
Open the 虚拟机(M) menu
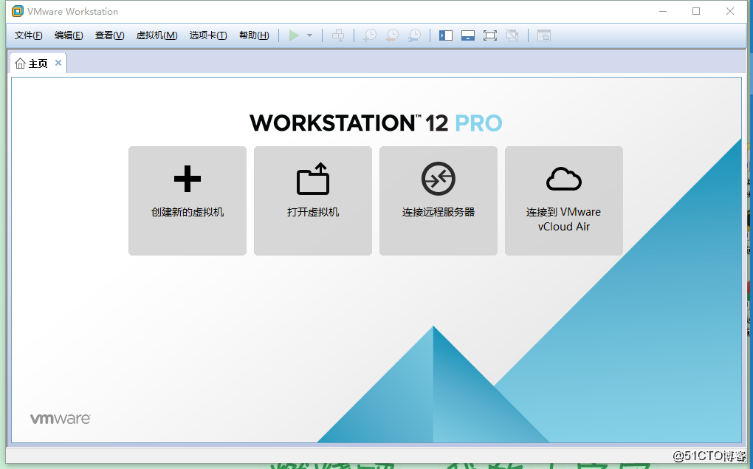pos(157,35)
